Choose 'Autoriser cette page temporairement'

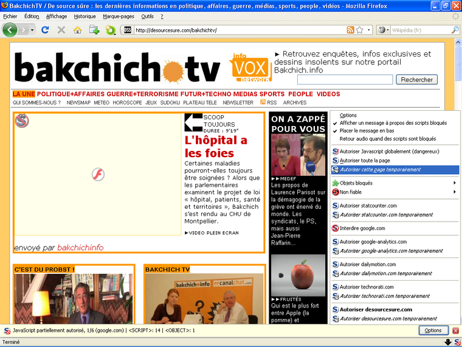tap(395, 170)
